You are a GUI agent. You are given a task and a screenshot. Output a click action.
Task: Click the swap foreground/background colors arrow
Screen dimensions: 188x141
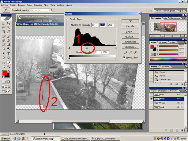[9, 71]
